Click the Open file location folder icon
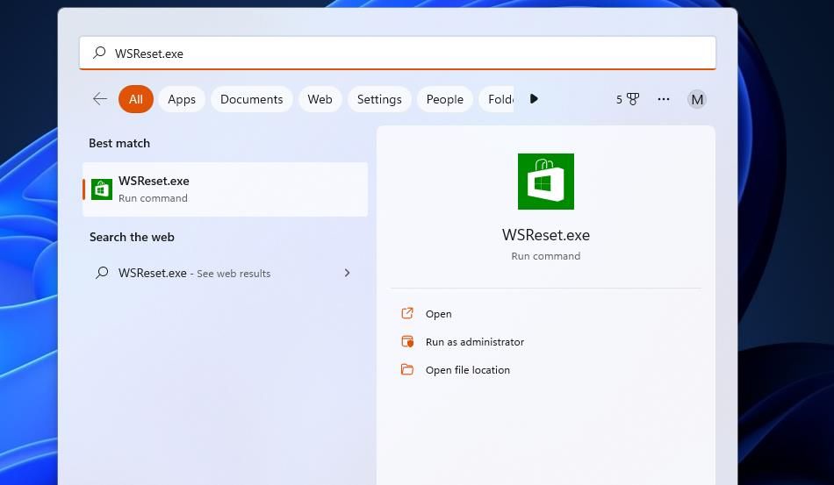 pos(406,369)
